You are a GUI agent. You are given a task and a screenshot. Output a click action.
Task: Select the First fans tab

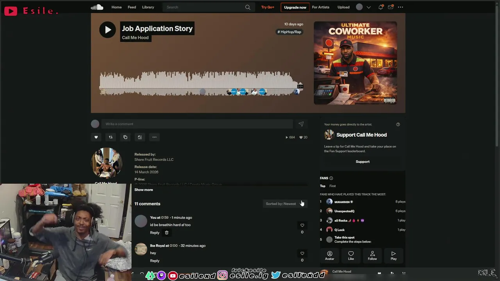(332, 186)
